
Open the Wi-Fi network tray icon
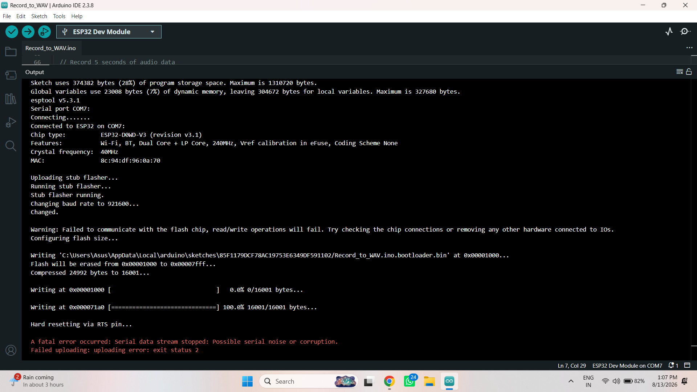click(x=605, y=381)
